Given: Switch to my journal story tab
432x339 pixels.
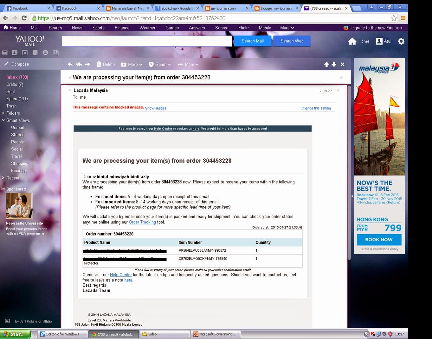Looking at the screenshot, I should point(226,8).
